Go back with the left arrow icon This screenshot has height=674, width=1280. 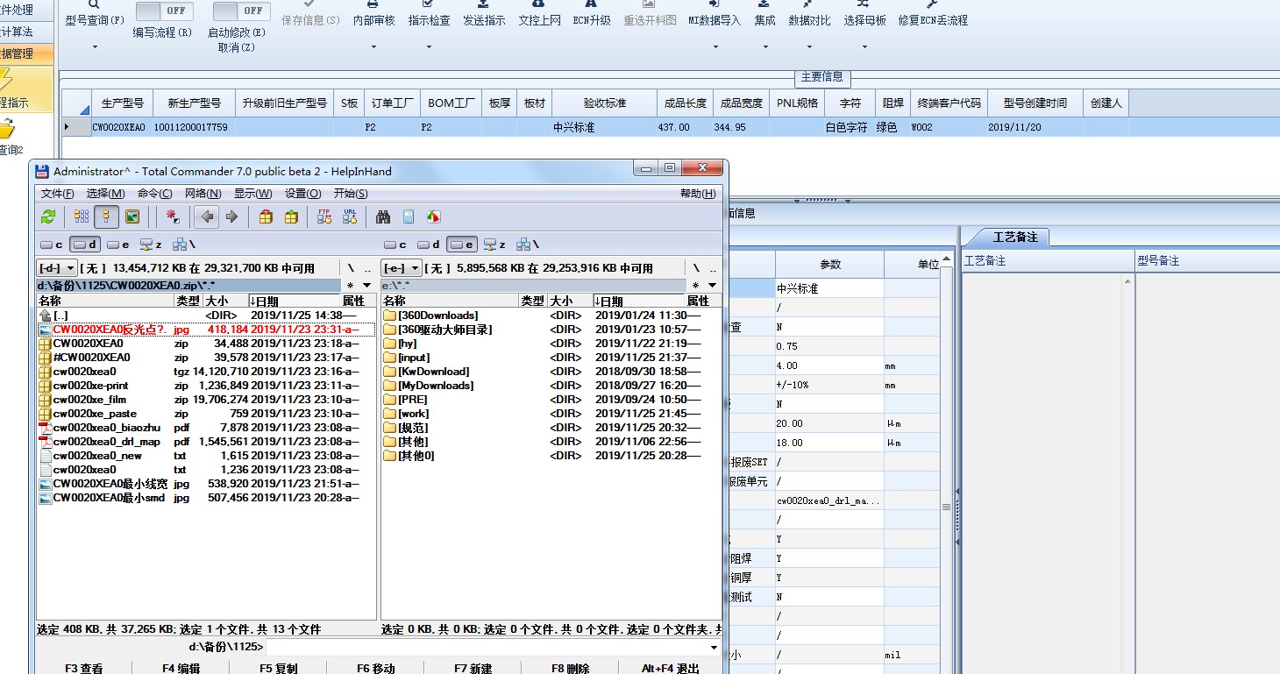pyautogui.click(x=207, y=216)
